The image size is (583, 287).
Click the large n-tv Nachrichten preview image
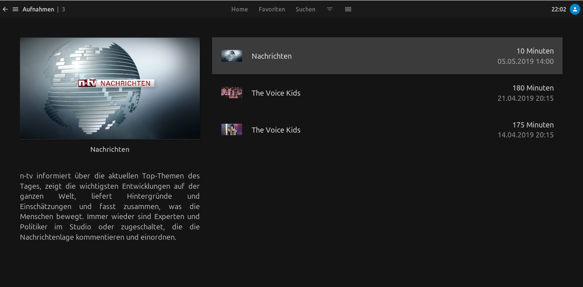(110, 88)
